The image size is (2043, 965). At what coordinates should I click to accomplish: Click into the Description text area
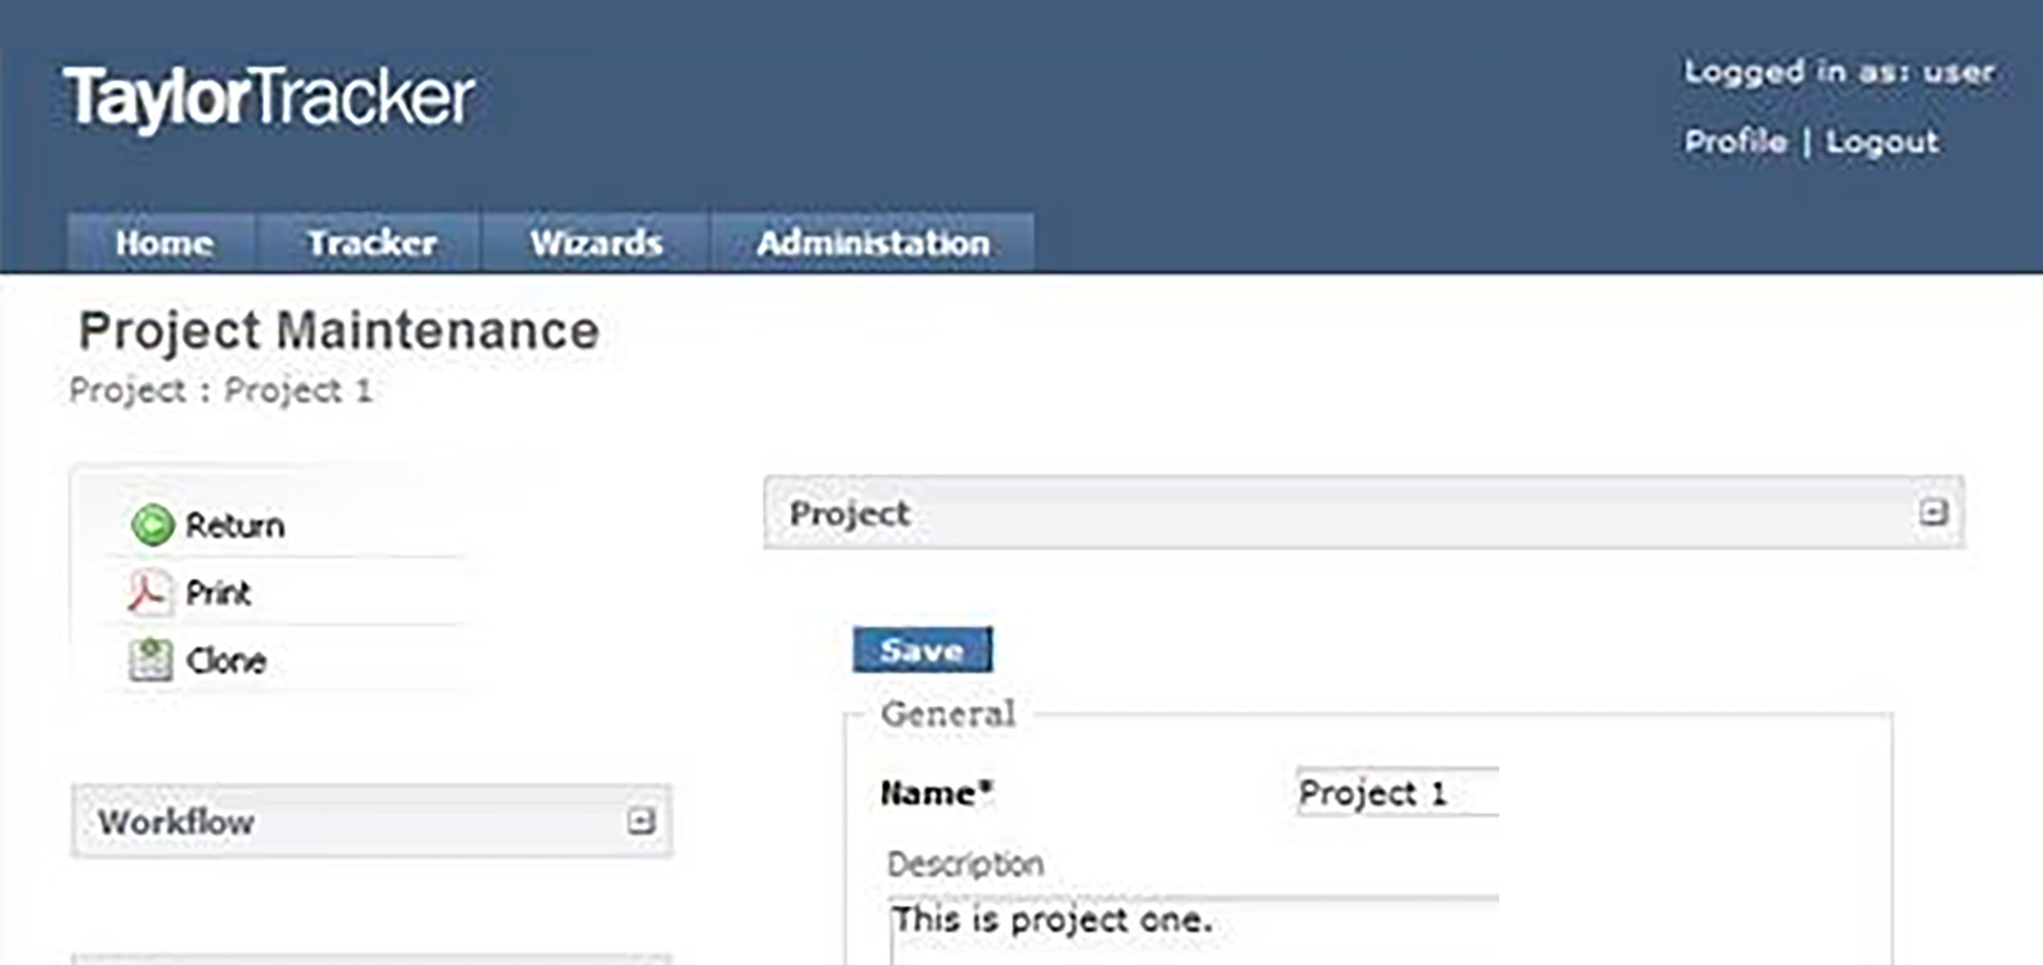pyautogui.click(x=1194, y=930)
